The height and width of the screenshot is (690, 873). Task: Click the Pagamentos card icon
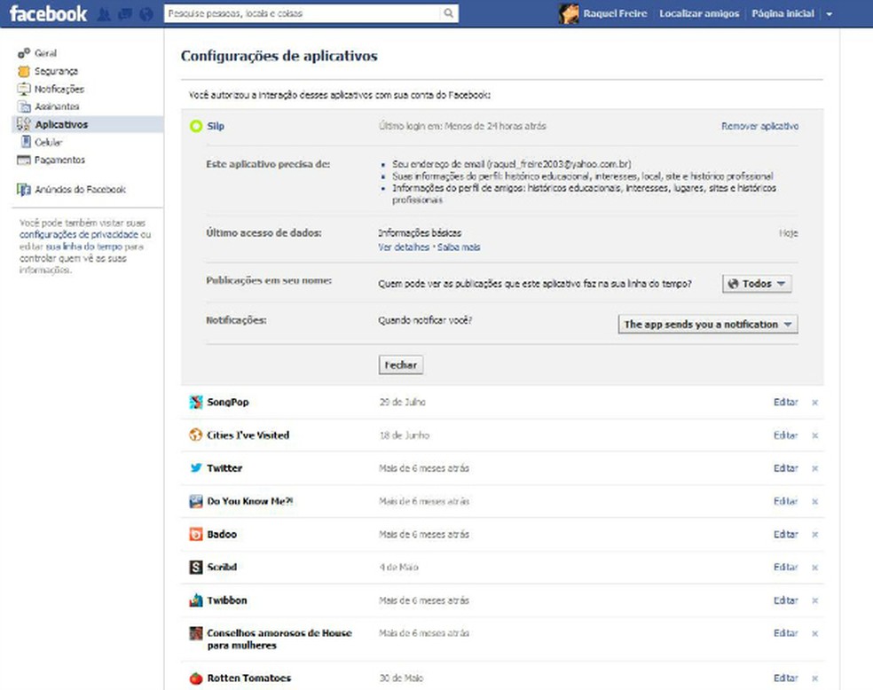click(x=23, y=161)
